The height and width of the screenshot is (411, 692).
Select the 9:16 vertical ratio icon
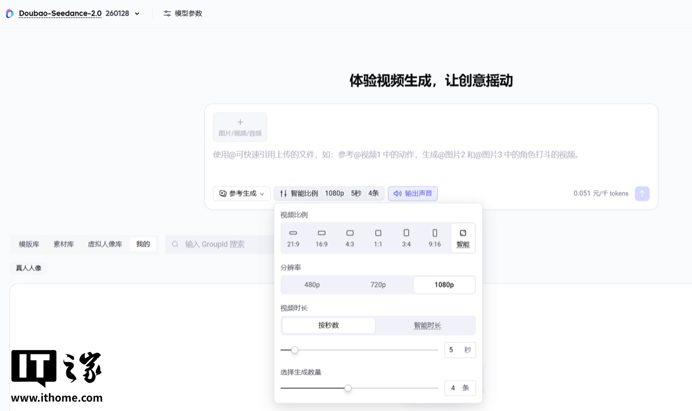click(434, 237)
